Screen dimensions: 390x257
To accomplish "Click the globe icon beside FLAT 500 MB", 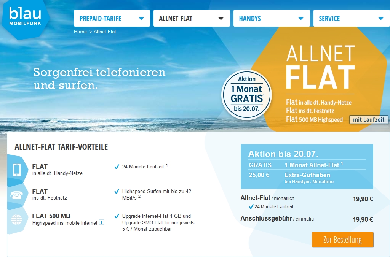I will 17,219.
